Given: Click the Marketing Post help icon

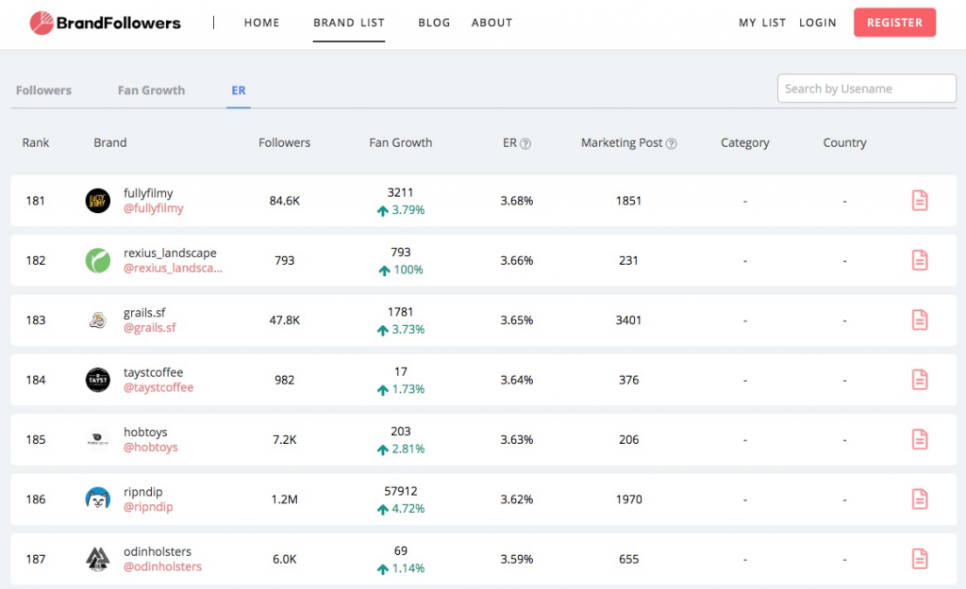Looking at the screenshot, I should pos(672,143).
